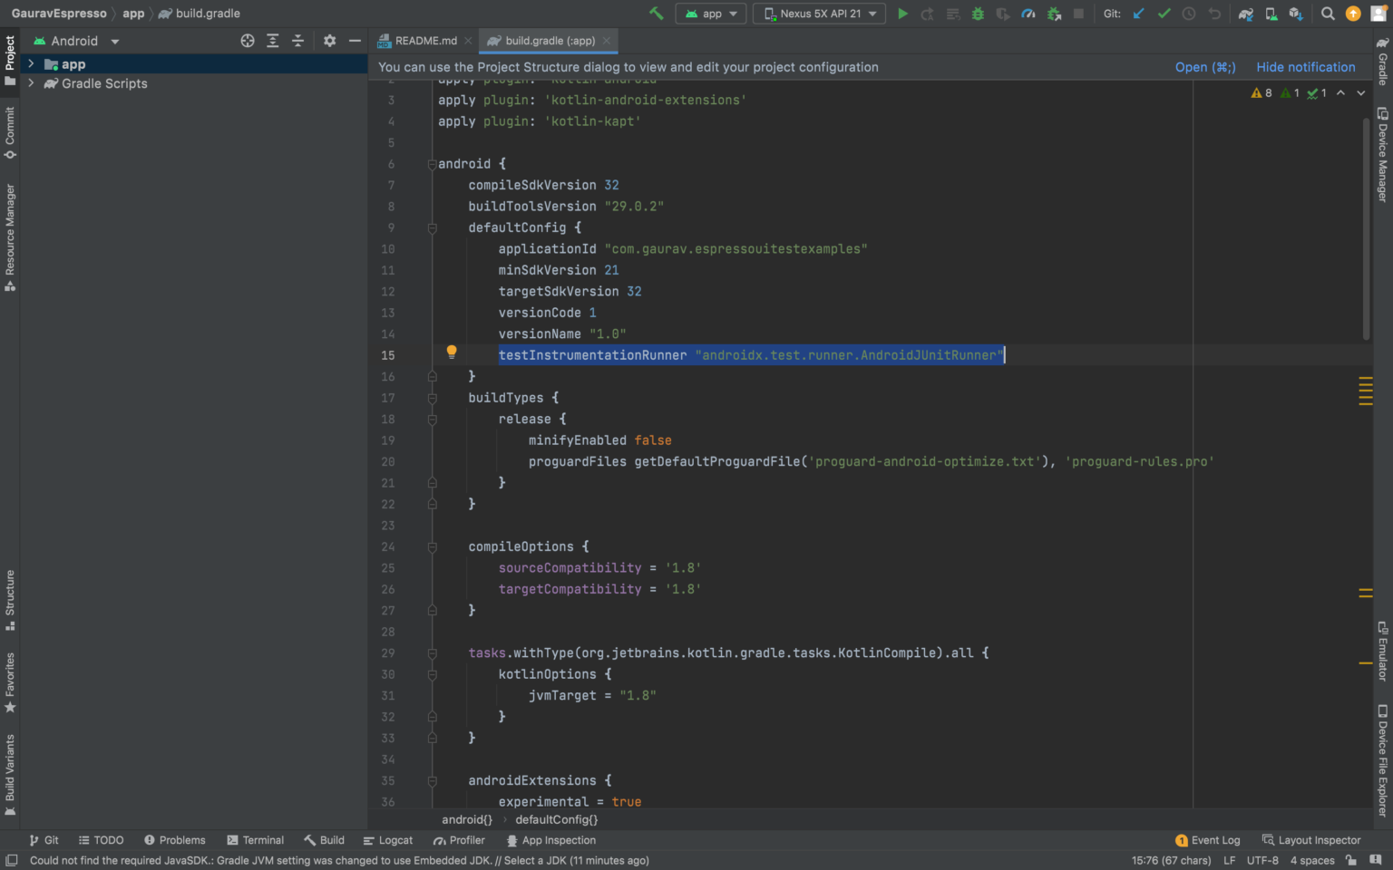Image resolution: width=1393 pixels, height=870 pixels.
Task: Run the app configuration
Action: (901, 14)
